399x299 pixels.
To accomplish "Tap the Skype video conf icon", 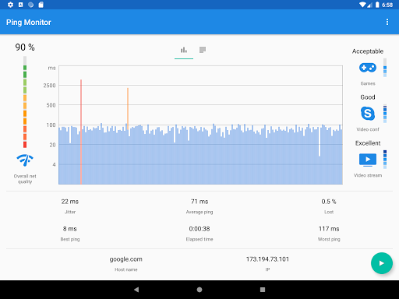I will click(368, 114).
